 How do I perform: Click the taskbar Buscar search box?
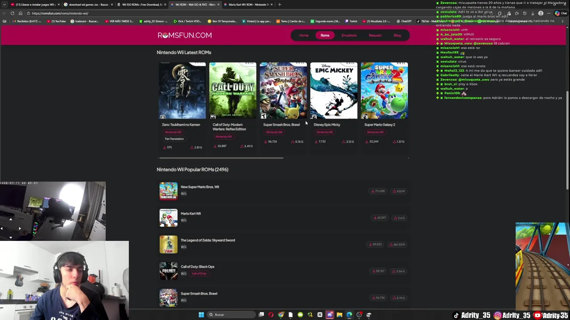232,315
